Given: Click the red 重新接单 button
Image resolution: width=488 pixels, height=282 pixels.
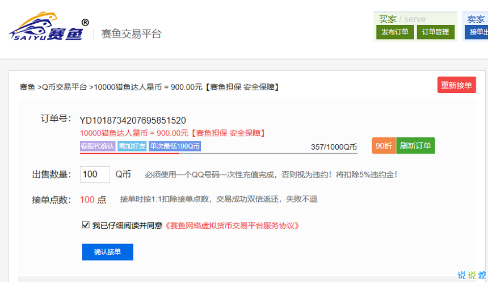Looking at the screenshot, I should pos(457,85).
